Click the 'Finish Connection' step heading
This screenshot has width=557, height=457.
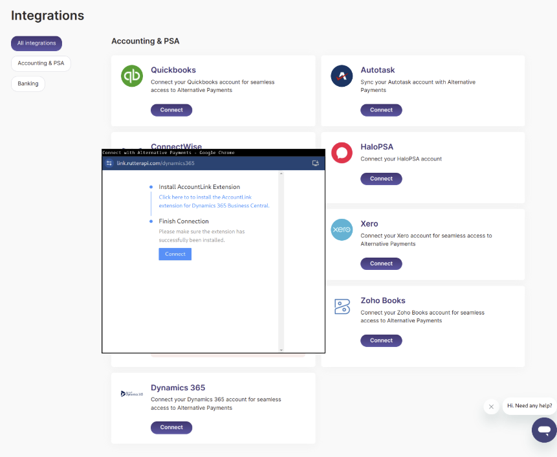point(184,221)
